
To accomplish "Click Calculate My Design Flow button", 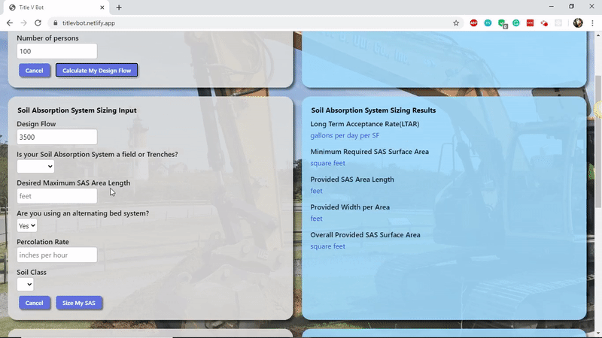I will click(97, 71).
